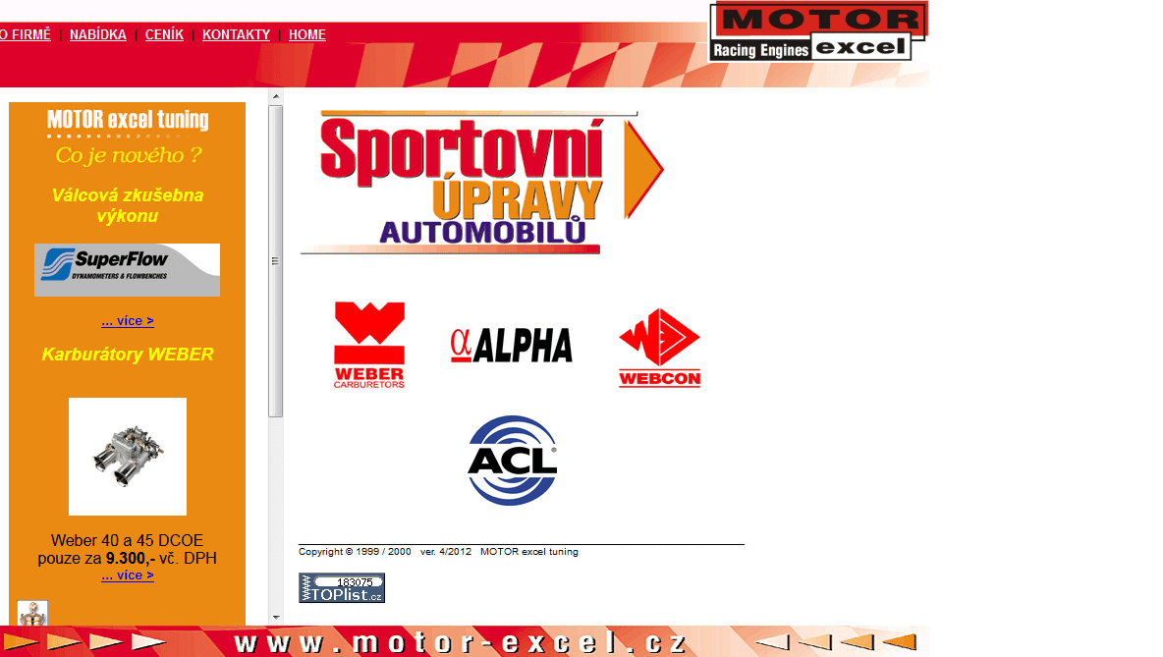Open the NABÍDKA menu link
Image resolution: width=1163 pixels, height=657 pixels.
point(98,34)
